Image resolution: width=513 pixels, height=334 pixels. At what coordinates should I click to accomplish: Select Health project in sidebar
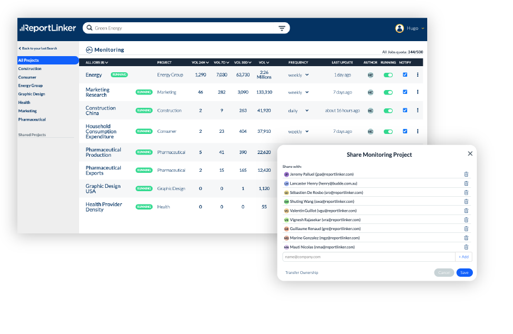(24, 102)
